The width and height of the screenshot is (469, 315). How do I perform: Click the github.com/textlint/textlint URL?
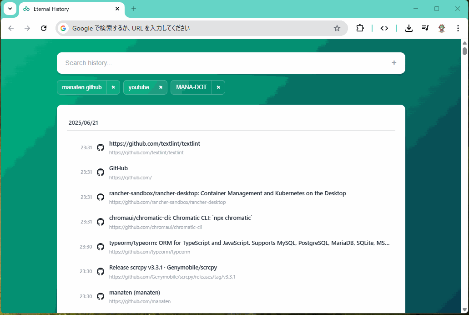point(146,152)
